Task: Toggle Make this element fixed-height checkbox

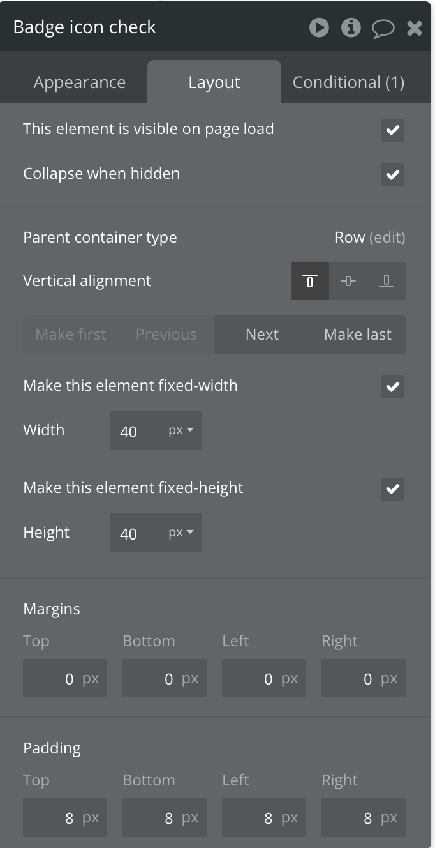Action: point(393,488)
